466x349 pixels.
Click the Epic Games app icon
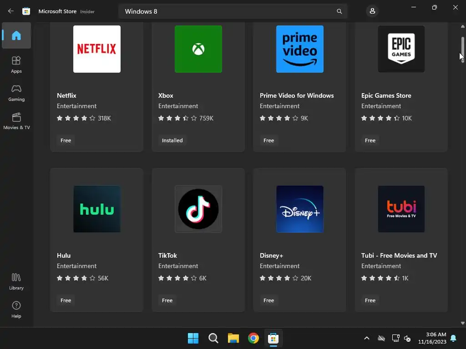click(x=401, y=49)
